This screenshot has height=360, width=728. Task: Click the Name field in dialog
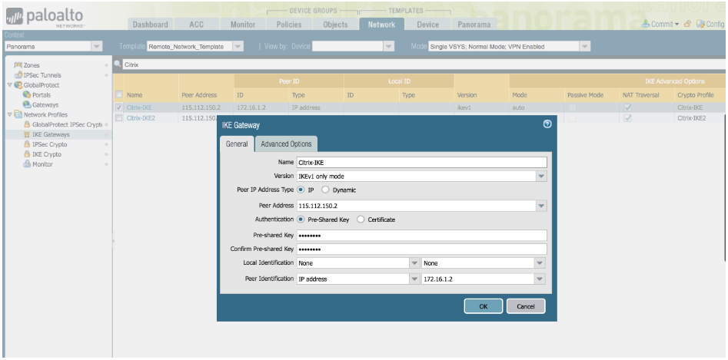(421, 162)
